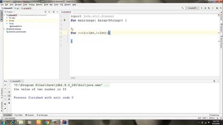Viewport: 223px width, 125px height.
Task: Open the run configuration dropdown
Action: point(192,8)
